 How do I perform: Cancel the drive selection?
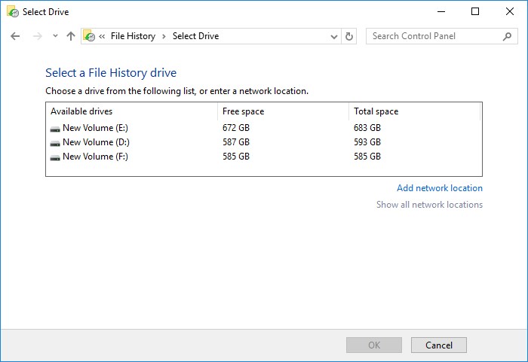coord(439,345)
